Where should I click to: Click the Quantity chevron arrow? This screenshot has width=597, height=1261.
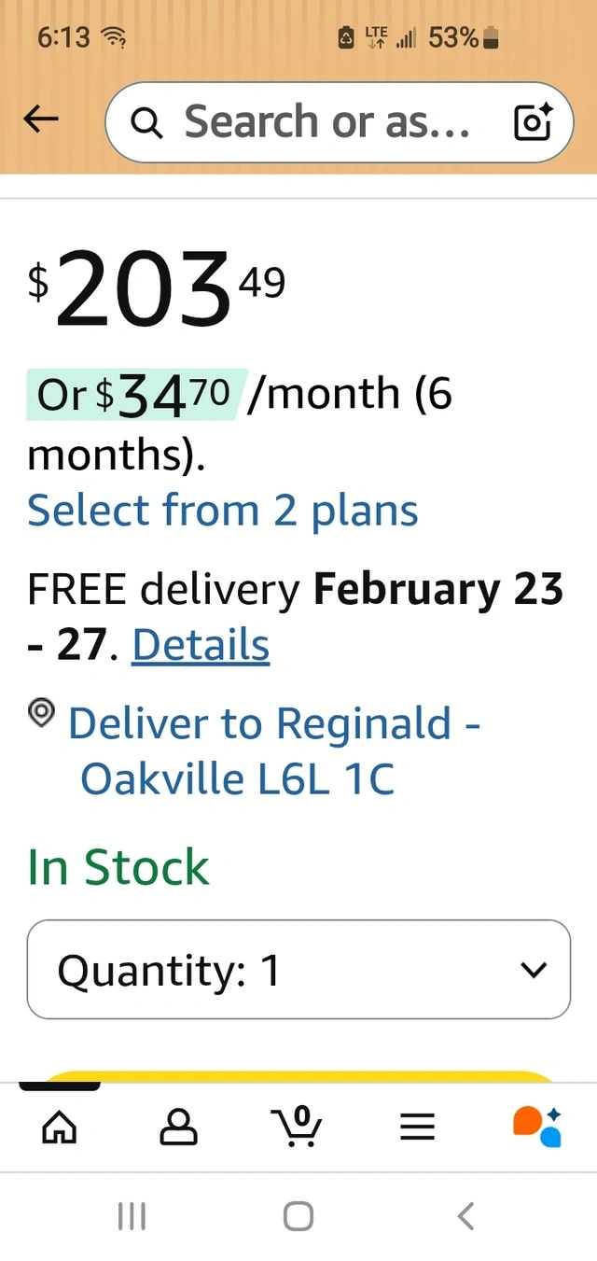tap(534, 971)
